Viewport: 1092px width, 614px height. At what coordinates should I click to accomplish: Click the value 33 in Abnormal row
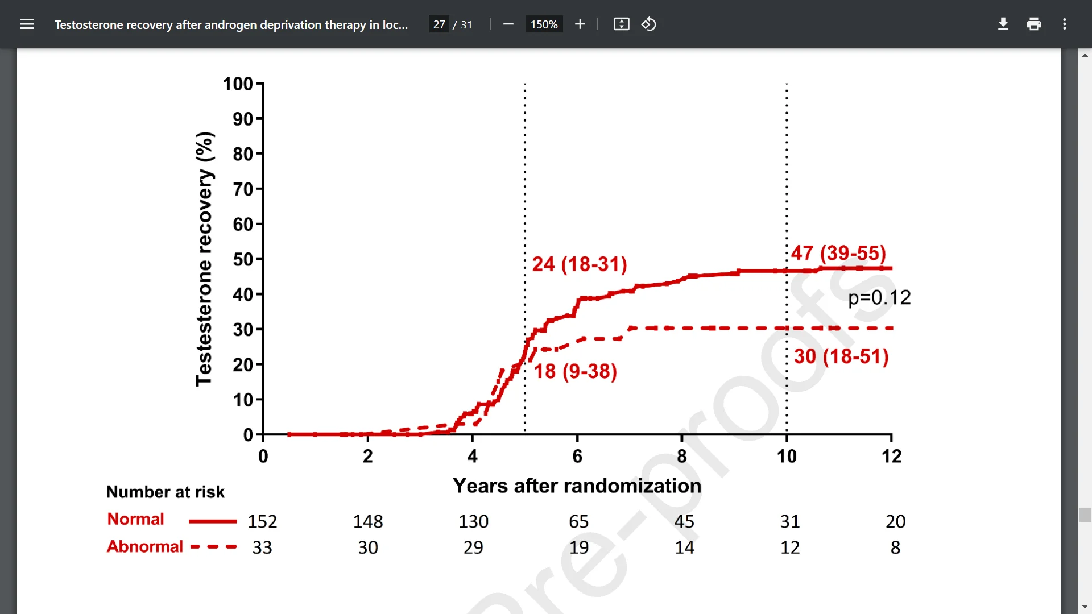tap(262, 547)
